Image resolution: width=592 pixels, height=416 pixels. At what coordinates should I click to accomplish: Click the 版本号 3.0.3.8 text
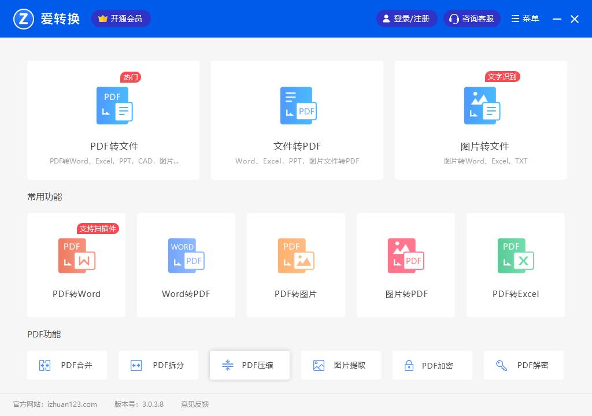pos(139,404)
